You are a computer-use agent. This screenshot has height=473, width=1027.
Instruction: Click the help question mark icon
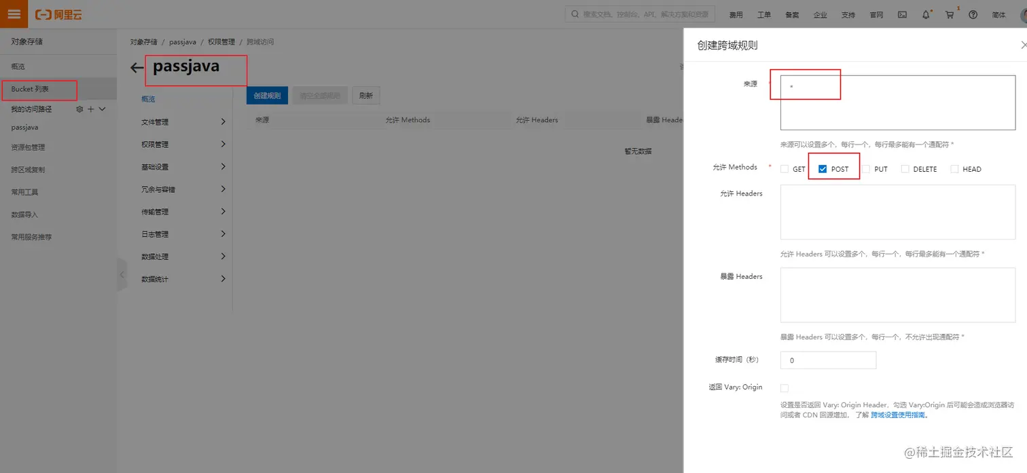pos(973,14)
